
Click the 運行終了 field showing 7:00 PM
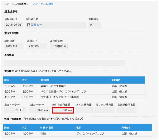tap(37, 46)
